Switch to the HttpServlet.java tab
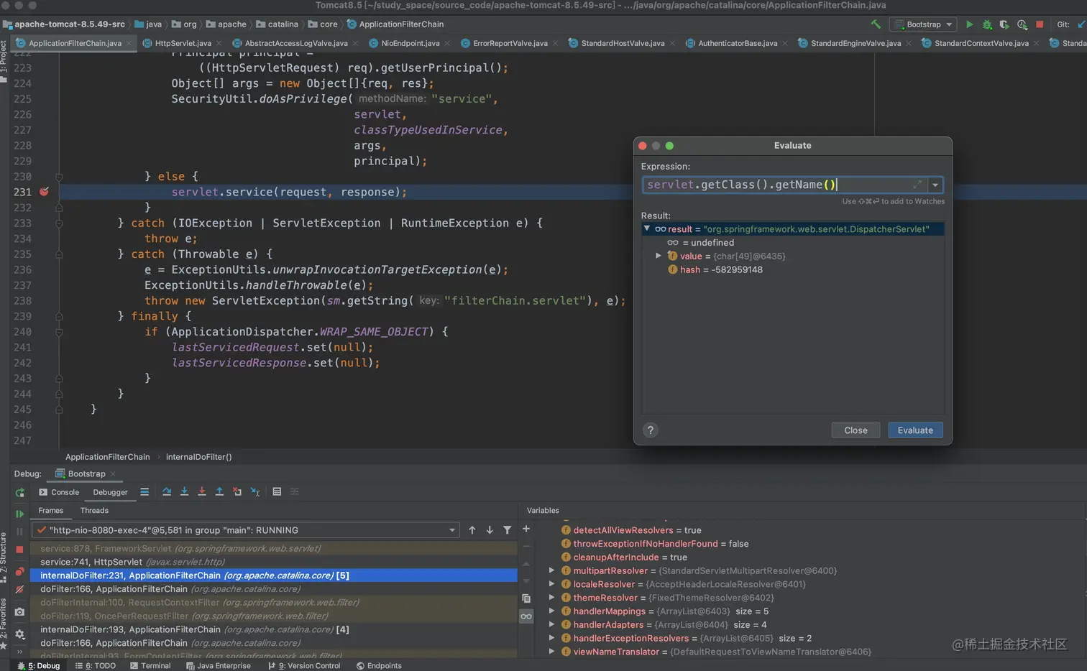The height and width of the screenshot is (671, 1087). [x=183, y=43]
